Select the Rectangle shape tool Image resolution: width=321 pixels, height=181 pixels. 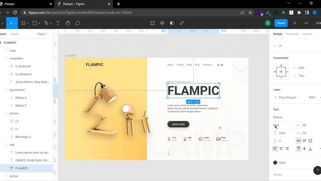(x=35, y=23)
